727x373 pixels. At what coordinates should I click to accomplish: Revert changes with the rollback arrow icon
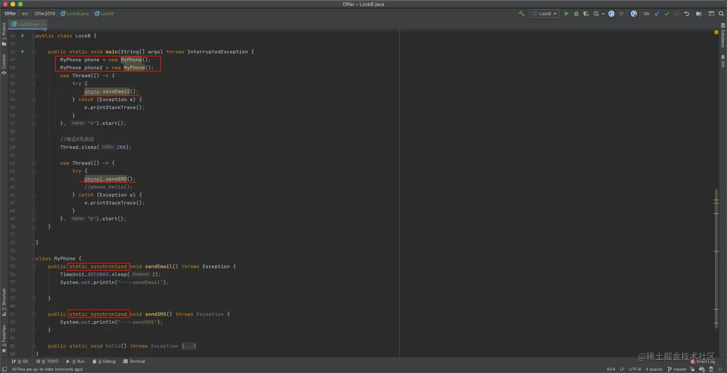tap(687, 14)
